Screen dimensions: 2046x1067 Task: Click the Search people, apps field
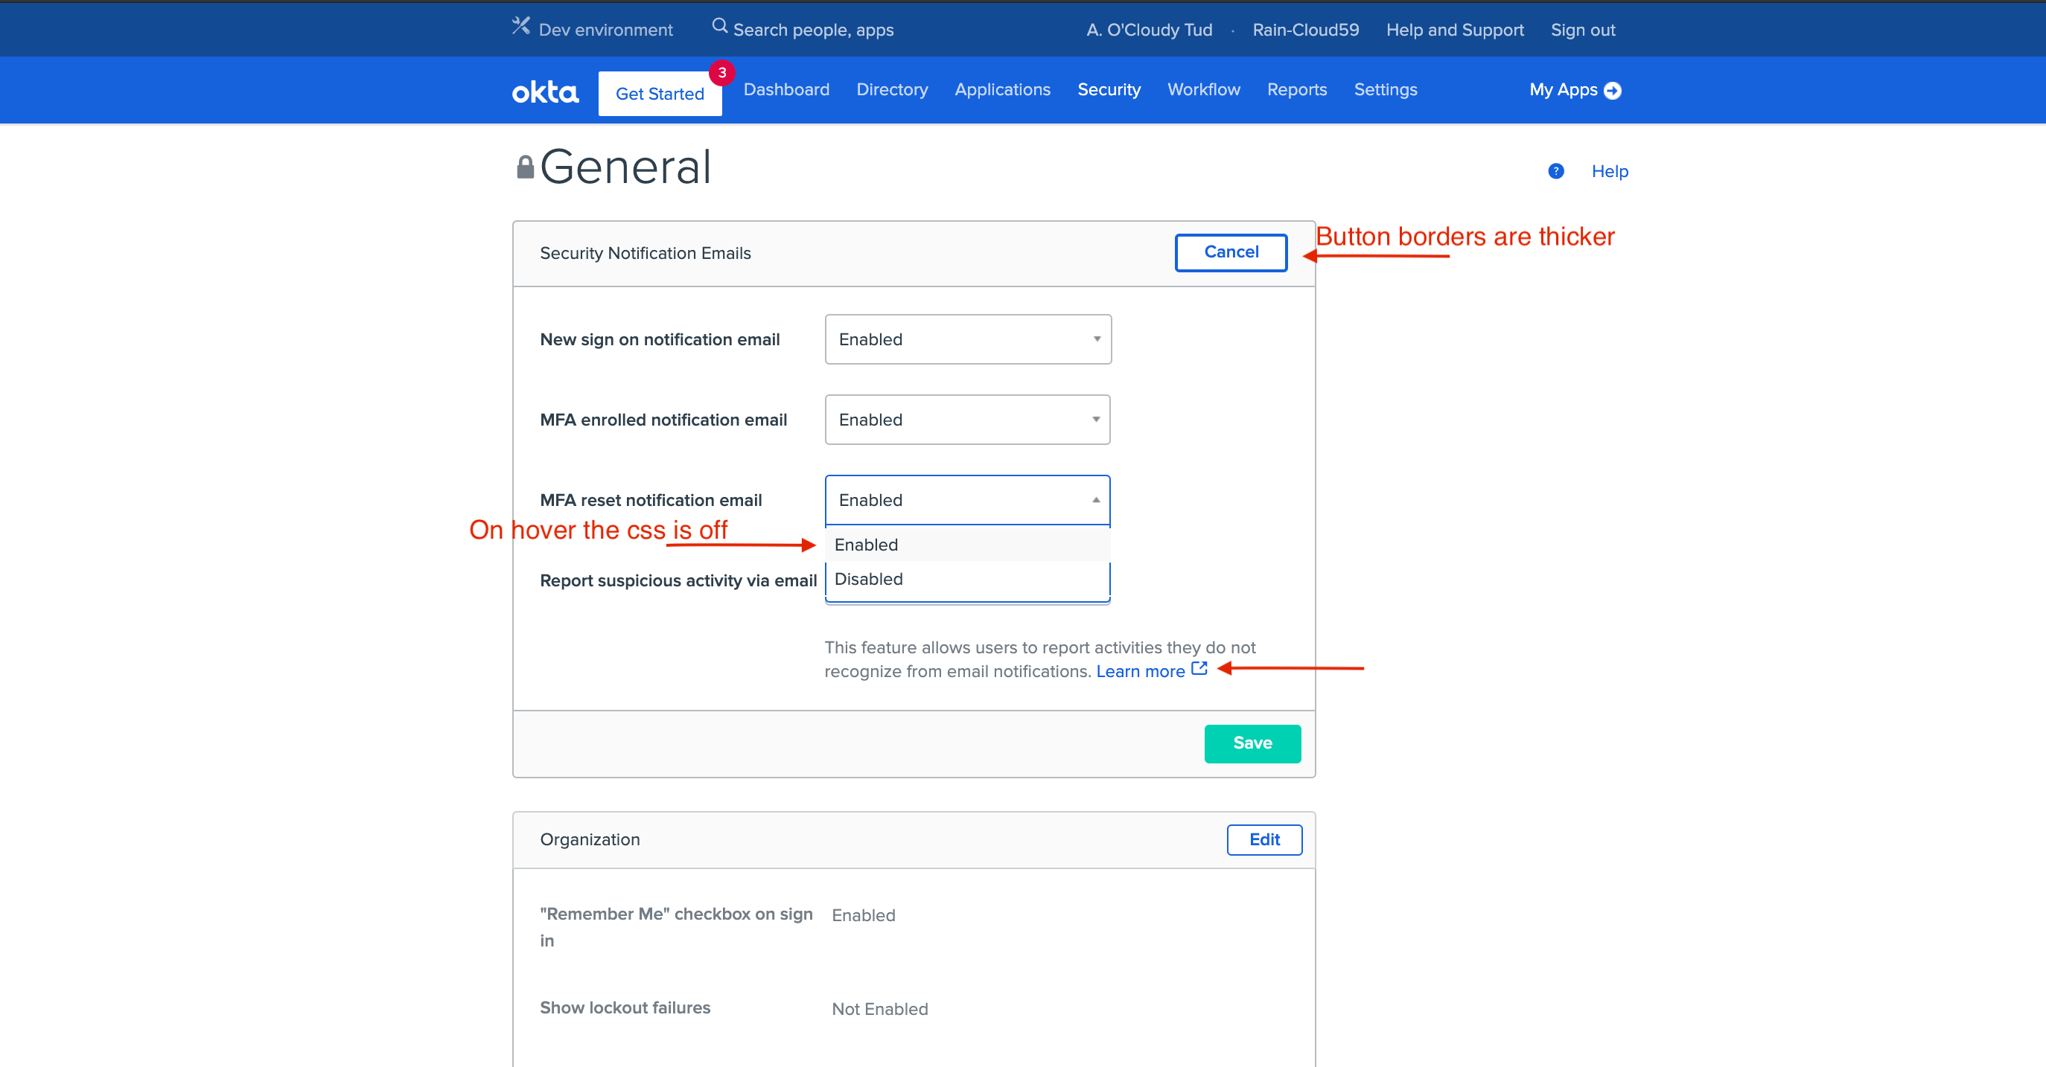pos(813,31)
